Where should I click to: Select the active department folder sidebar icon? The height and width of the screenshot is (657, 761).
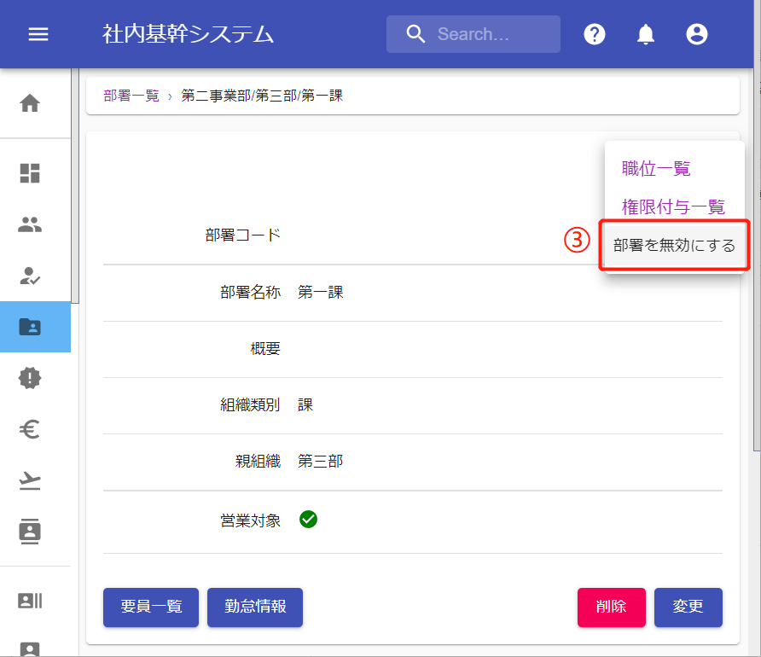[x=30, y=327]
